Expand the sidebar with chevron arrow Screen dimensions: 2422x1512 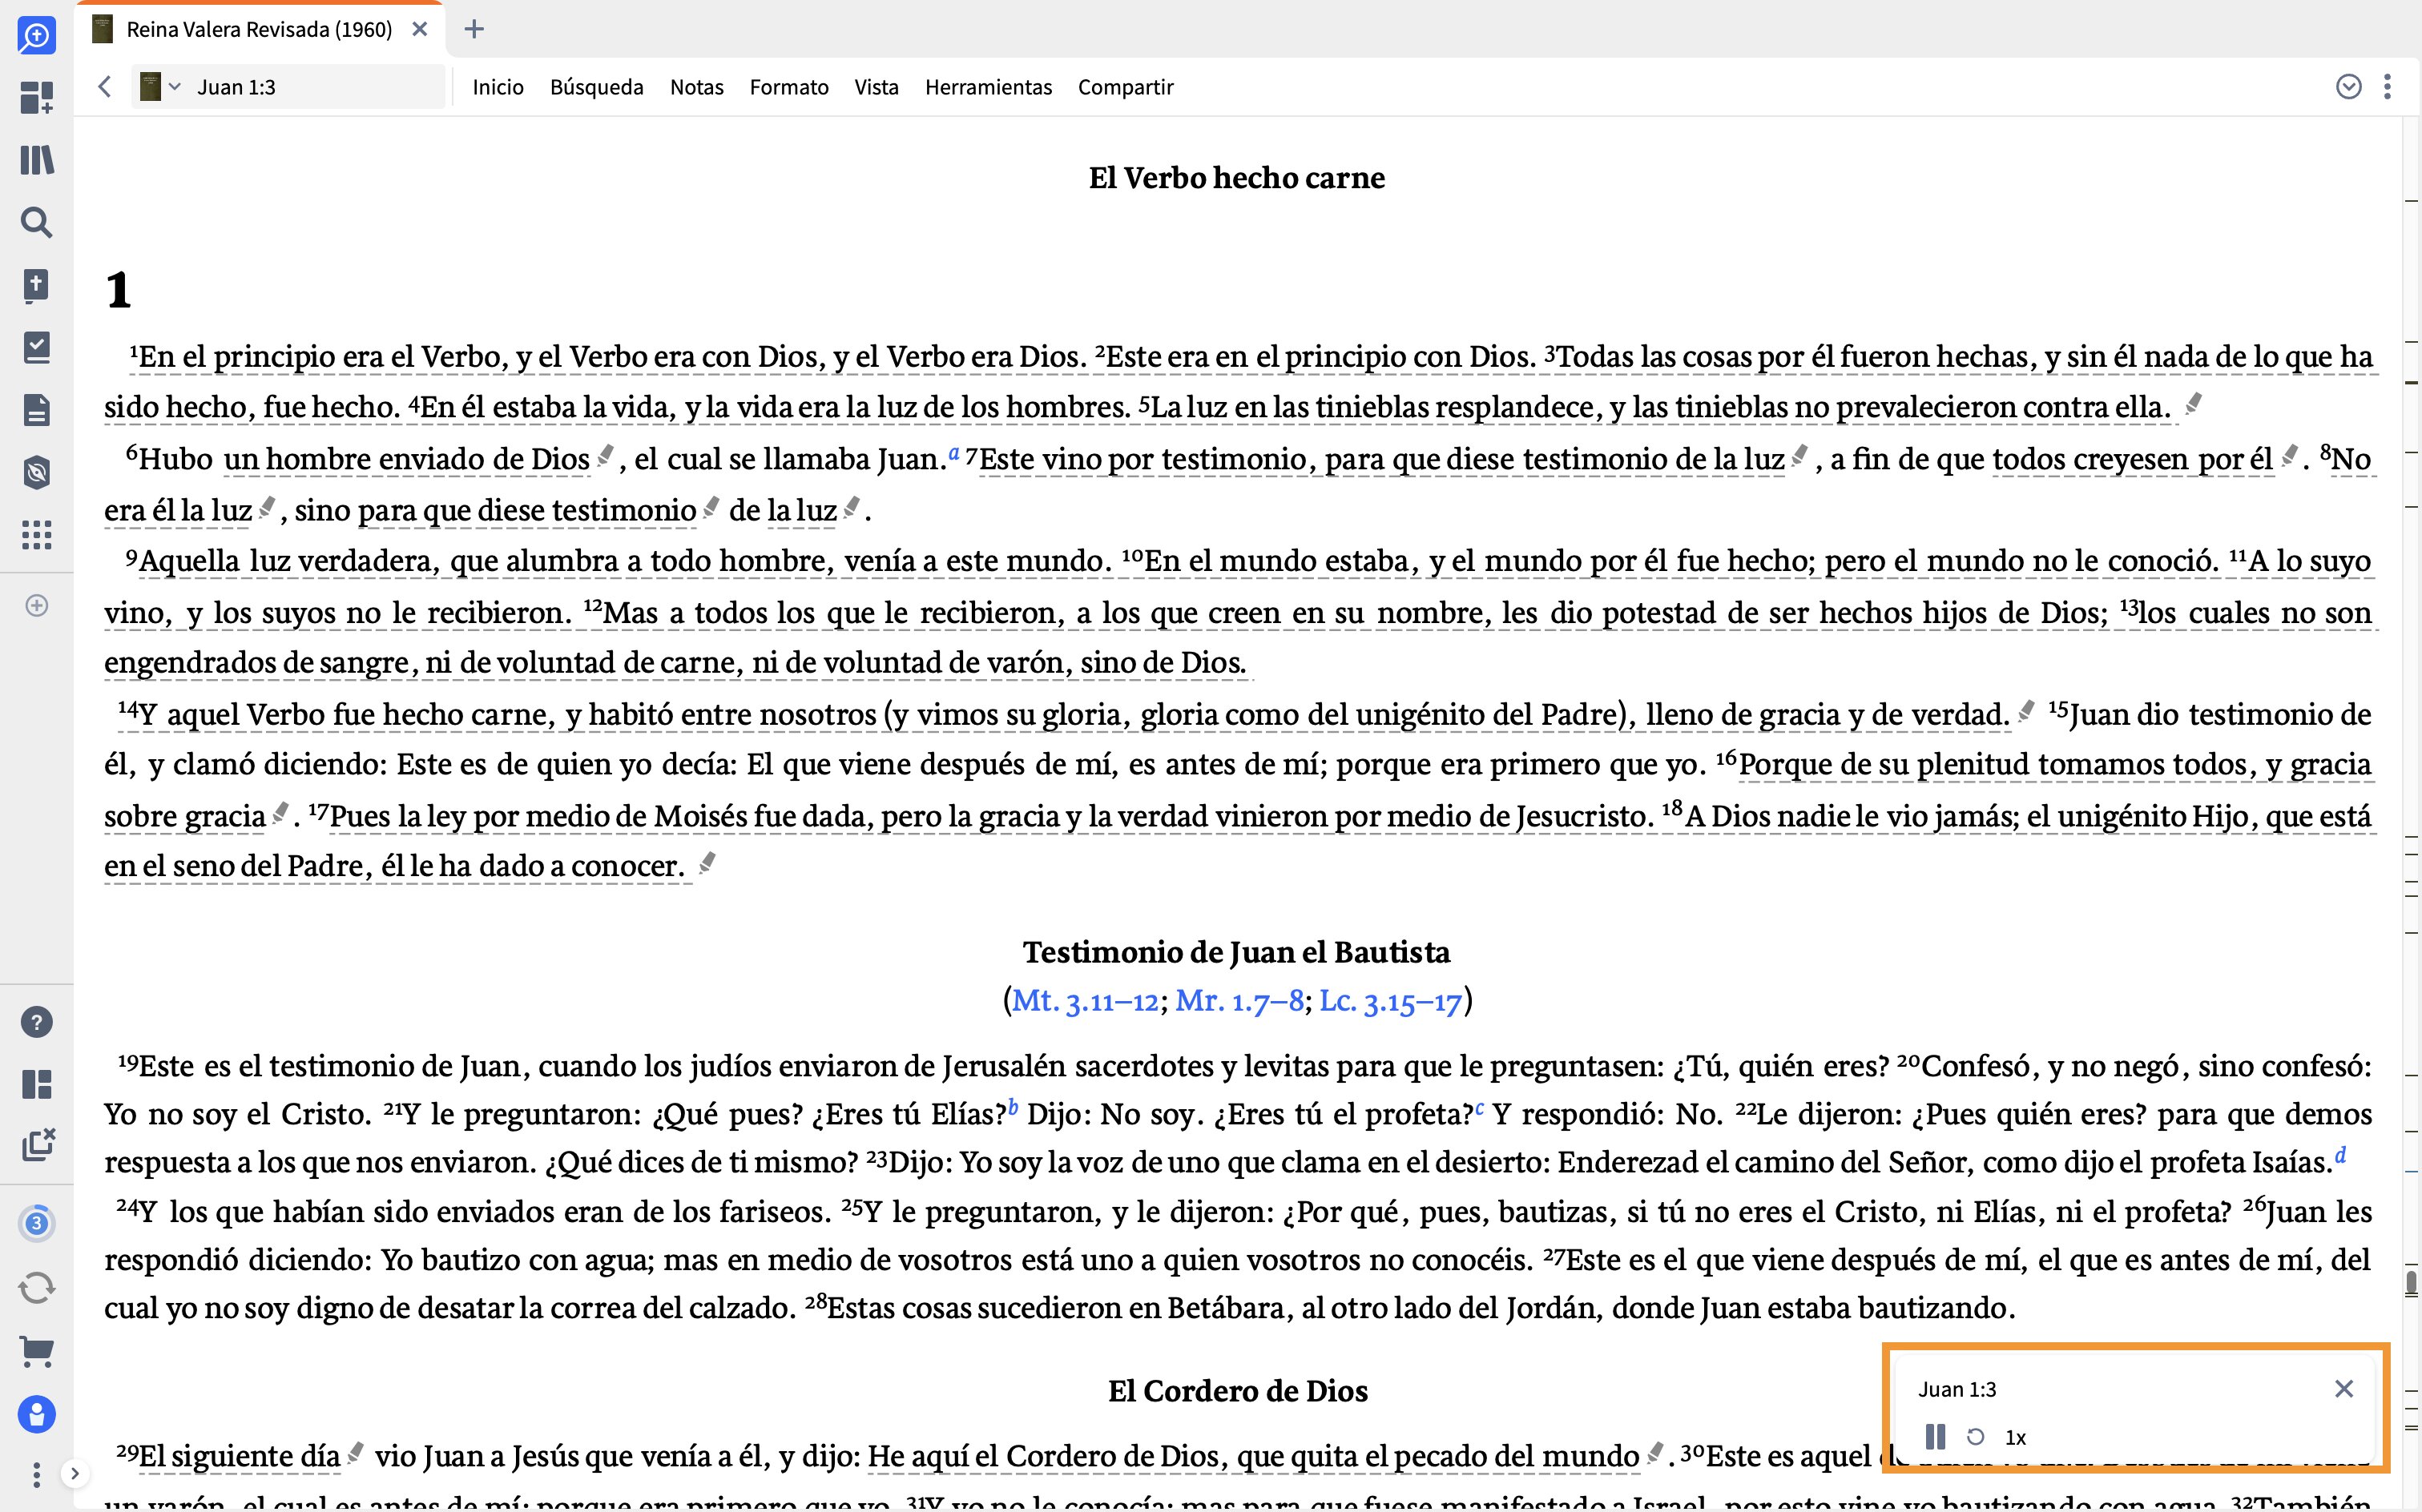[75, 1473]
